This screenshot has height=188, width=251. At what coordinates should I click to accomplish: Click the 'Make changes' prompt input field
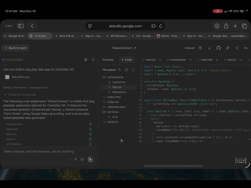39,151
